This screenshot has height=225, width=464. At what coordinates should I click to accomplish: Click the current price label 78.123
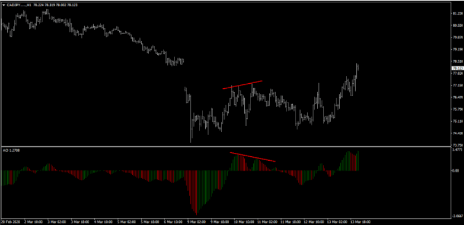[x=456, y=68]
